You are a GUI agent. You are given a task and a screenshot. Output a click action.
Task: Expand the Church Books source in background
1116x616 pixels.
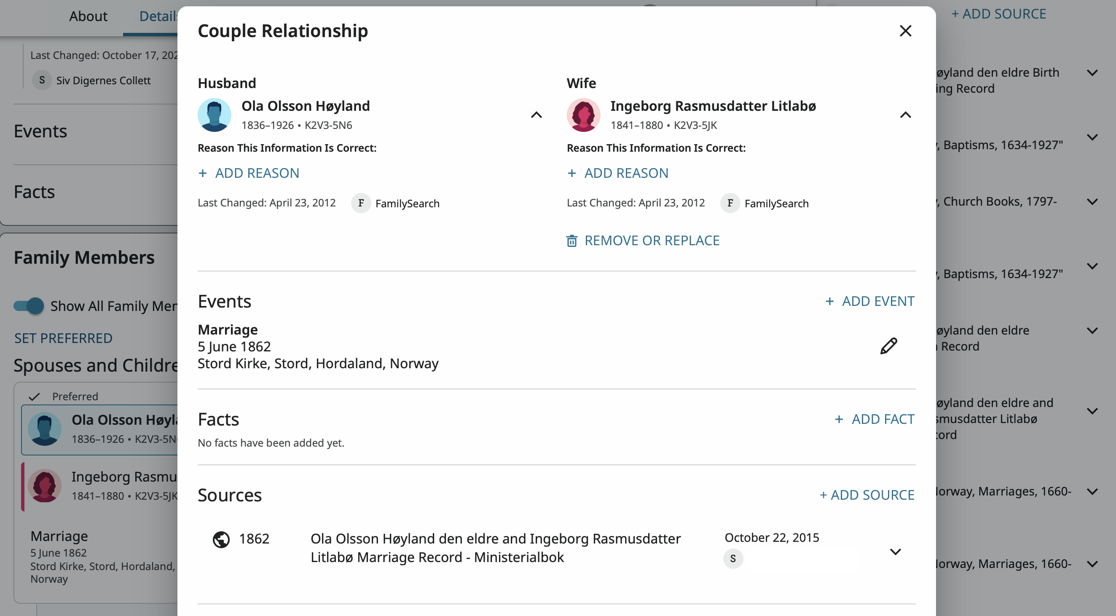[1092, 202]
